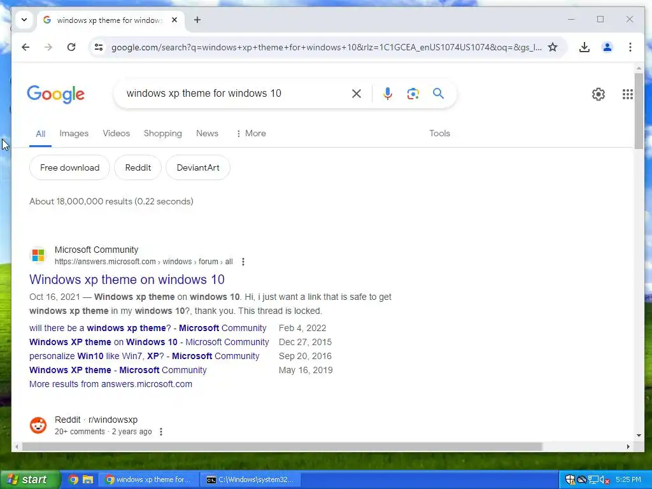The height and width of the screenshot is (489, 652).
Task: Filter results with Reddit chip
Action: pyautogui.click(x=138, y=167)
